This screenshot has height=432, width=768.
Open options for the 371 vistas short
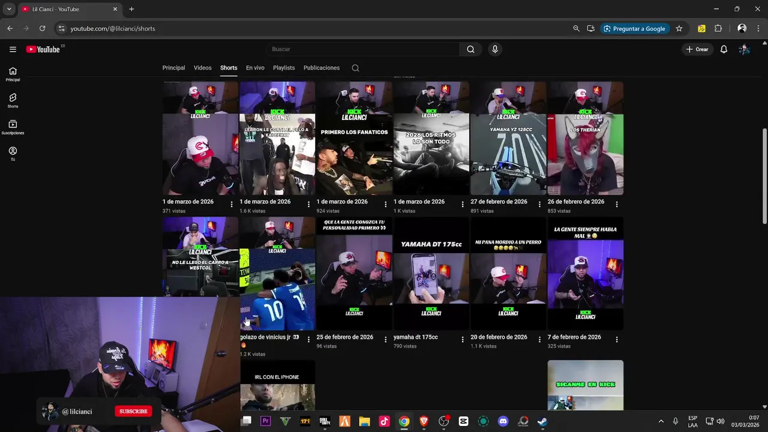[232, 205]
